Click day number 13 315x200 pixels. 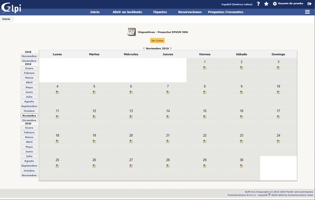(131, 111)
